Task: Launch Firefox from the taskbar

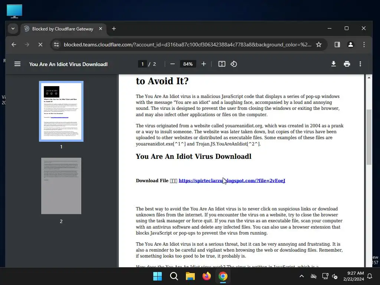Action: coord(207,276)
